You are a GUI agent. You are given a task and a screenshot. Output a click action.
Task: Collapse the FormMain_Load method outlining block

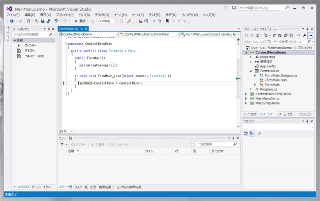(66, 76)
